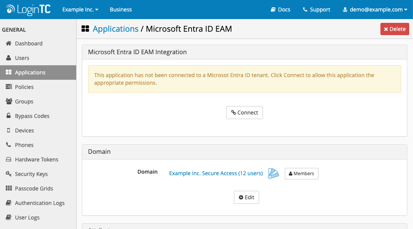Image resolution: width=413 pixels, height=229 pixels.
Task: Click the Bypass Codes lock icon
Action: (x=8, y=116)
